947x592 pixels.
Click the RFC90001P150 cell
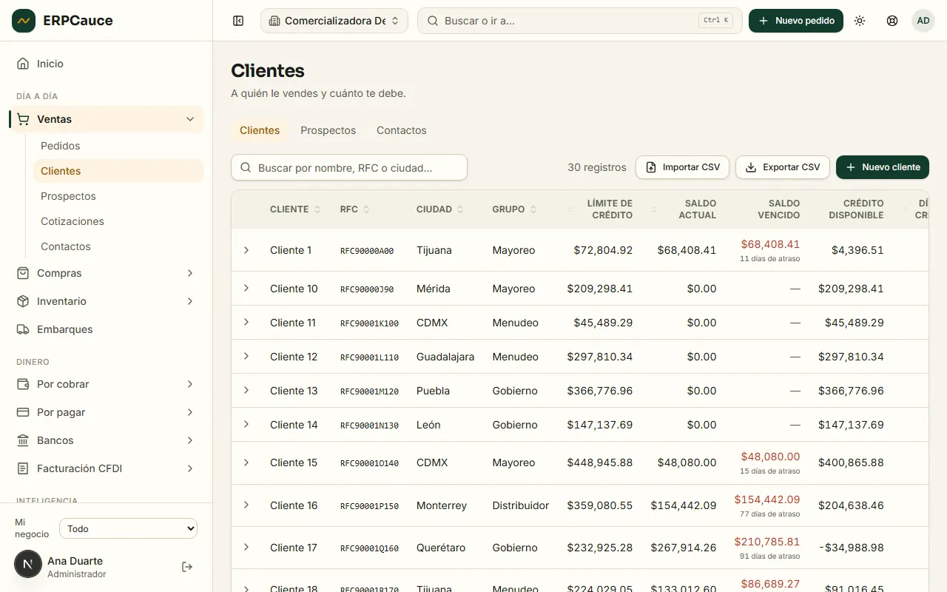tap(369, 506)
